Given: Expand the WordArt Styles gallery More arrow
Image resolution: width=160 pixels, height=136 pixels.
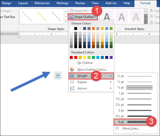Looking at the screenshot, I should [146, 22].
